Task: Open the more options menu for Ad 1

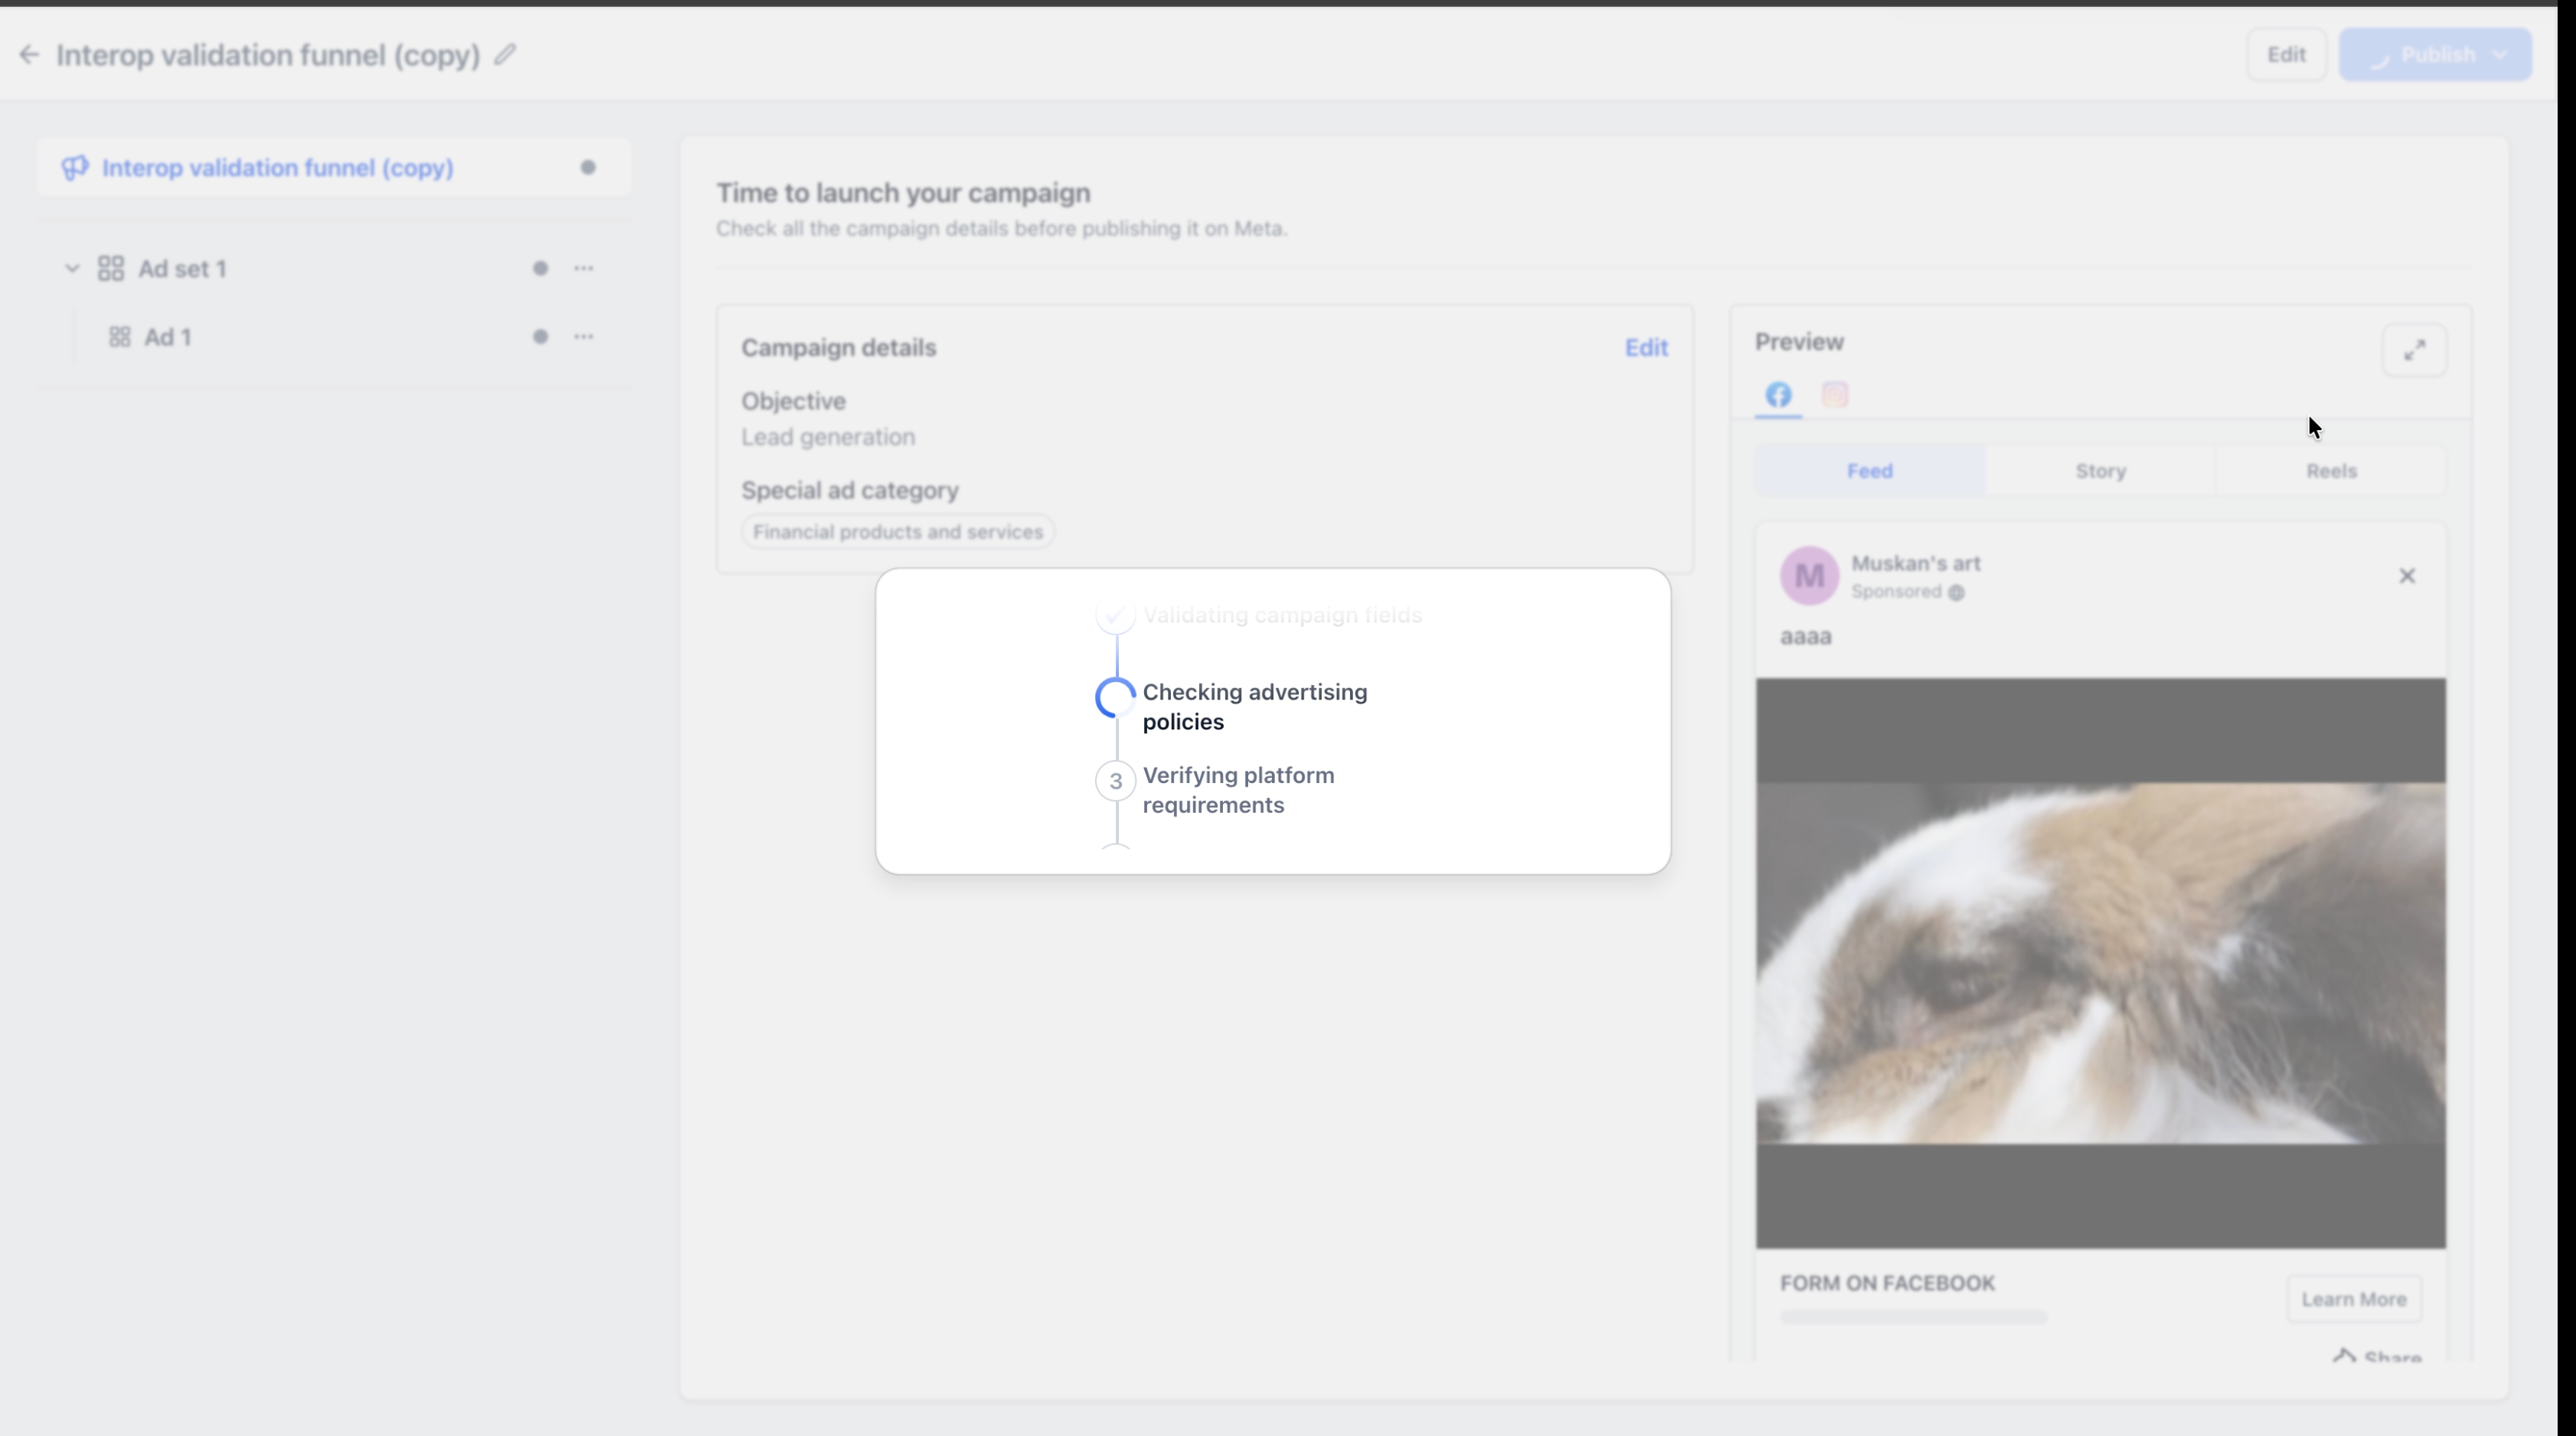Action: tap(584, 337)
